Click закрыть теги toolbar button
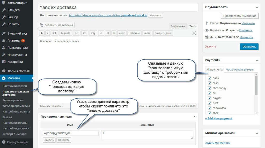 pos(163,33)
